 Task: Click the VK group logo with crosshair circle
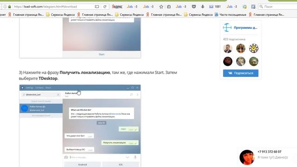pos(227,28)
